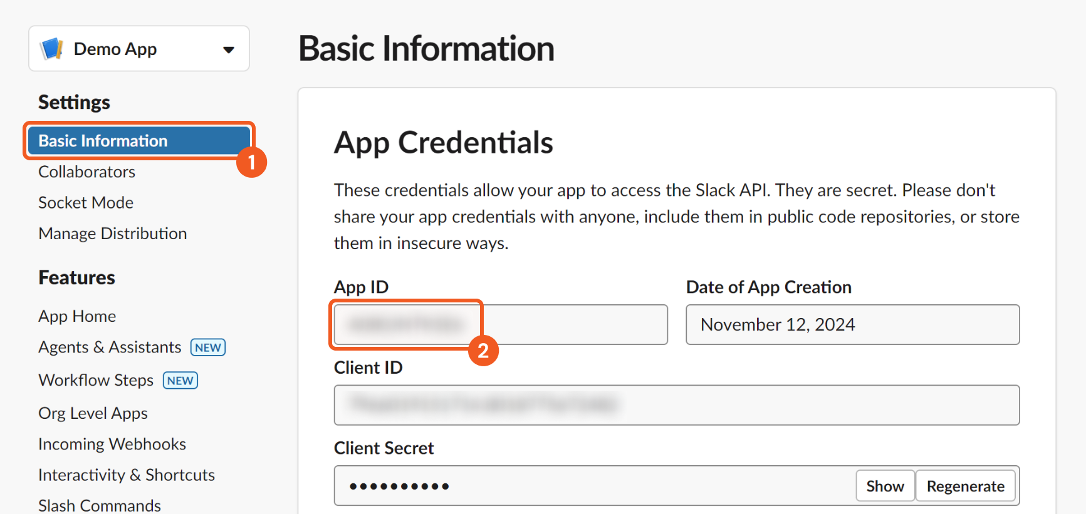The image size is (1086, 514).
Task: Open Org Level Apps page
Action: (x=93, y=413)
